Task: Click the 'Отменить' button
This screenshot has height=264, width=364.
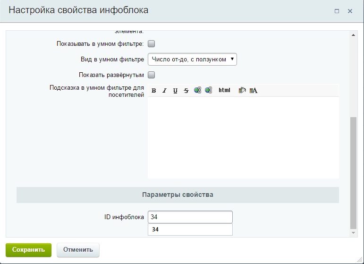Action: click(x=78, y=250)
